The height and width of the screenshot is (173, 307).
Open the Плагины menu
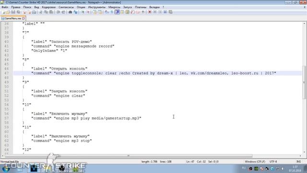(141, 7)
